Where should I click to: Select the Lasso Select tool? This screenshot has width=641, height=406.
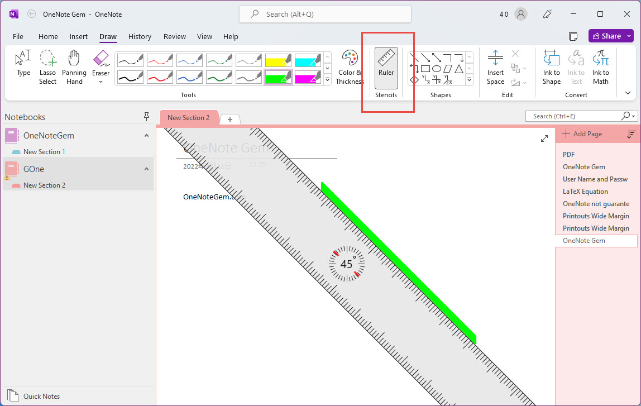(x=47, y=67)
